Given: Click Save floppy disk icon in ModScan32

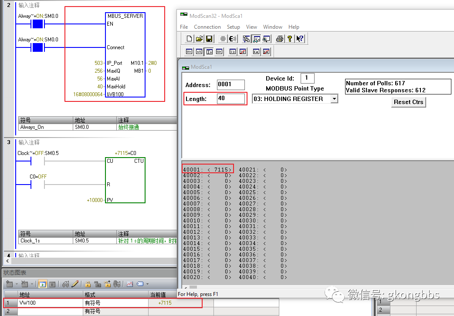Looking at the screenshot, I should pos(209,39).
